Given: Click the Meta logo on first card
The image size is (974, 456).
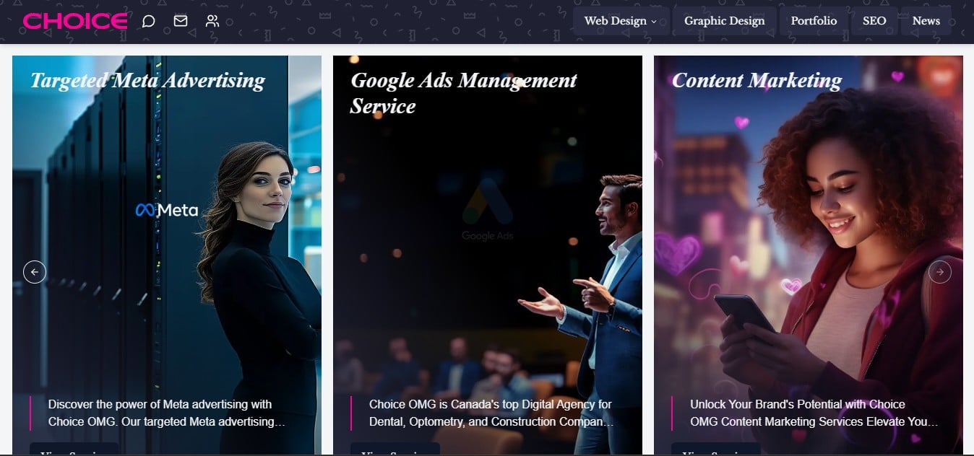Looking at the screenshot, I should coord(167,210).
